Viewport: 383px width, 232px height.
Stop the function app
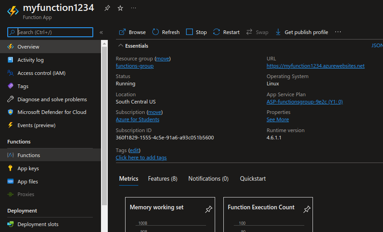(x=196, y=32)
